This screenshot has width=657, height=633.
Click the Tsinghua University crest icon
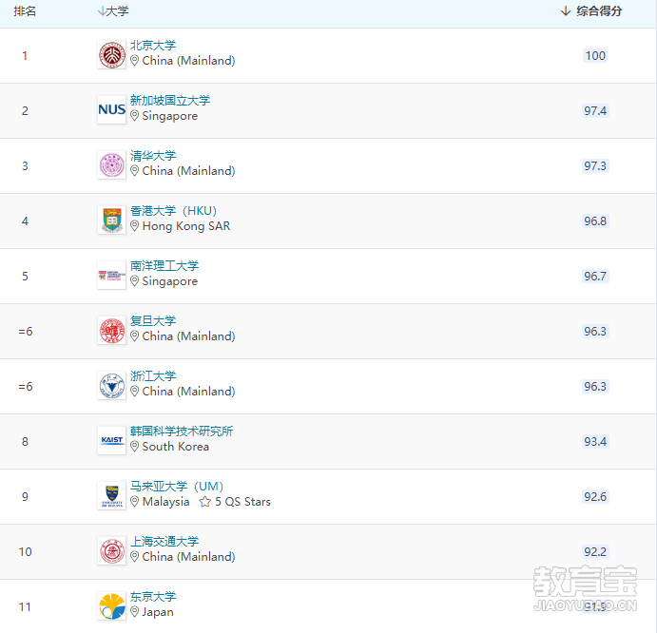111,165
